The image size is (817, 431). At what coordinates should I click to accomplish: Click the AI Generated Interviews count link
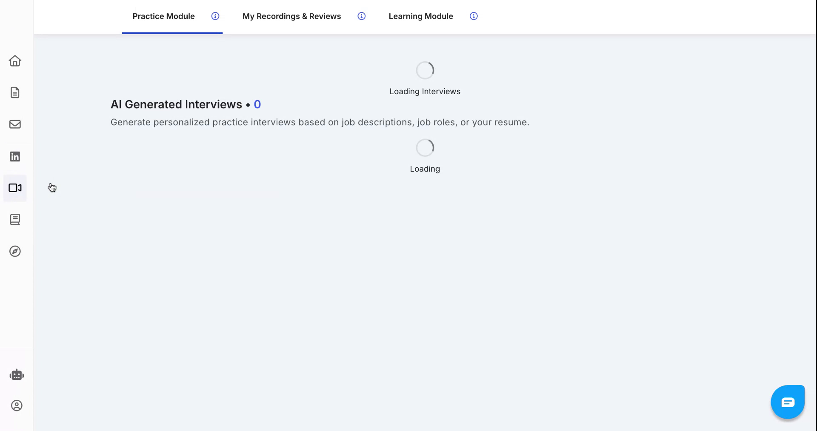point(257,104)
